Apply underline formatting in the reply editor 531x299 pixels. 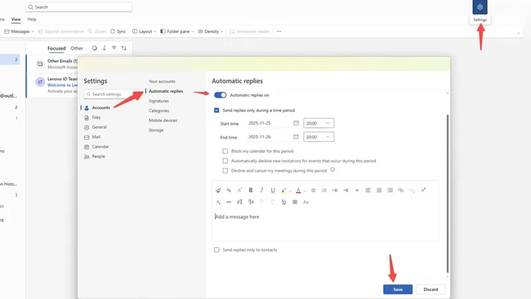273,190
